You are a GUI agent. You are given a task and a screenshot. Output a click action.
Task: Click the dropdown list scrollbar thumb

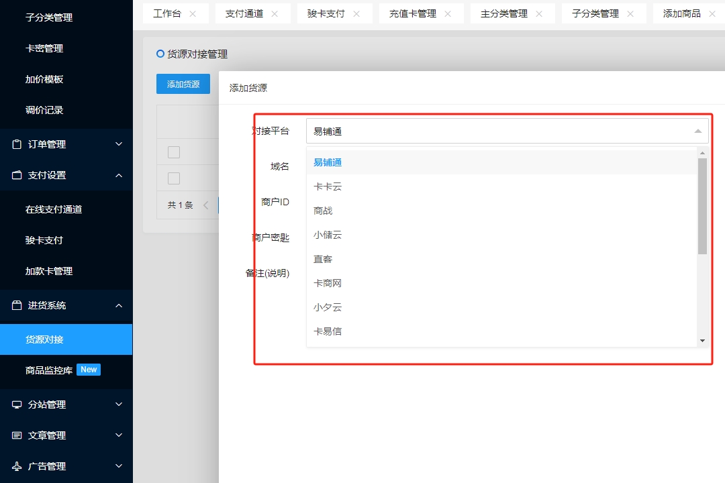[702, 206]
